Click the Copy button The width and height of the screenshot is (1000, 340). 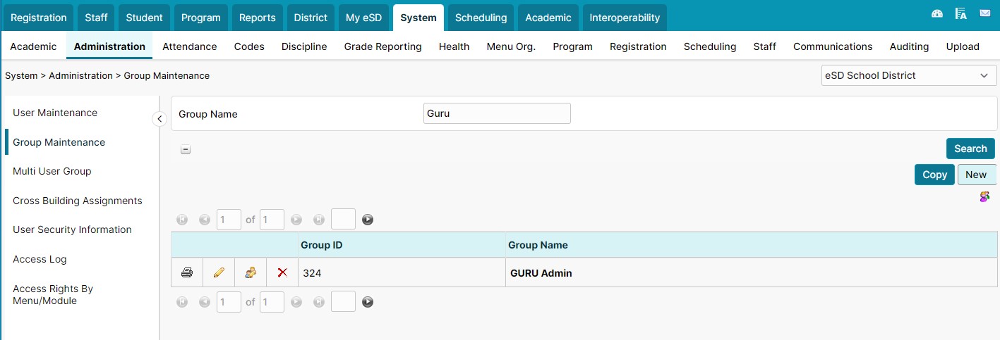point(934,175)
